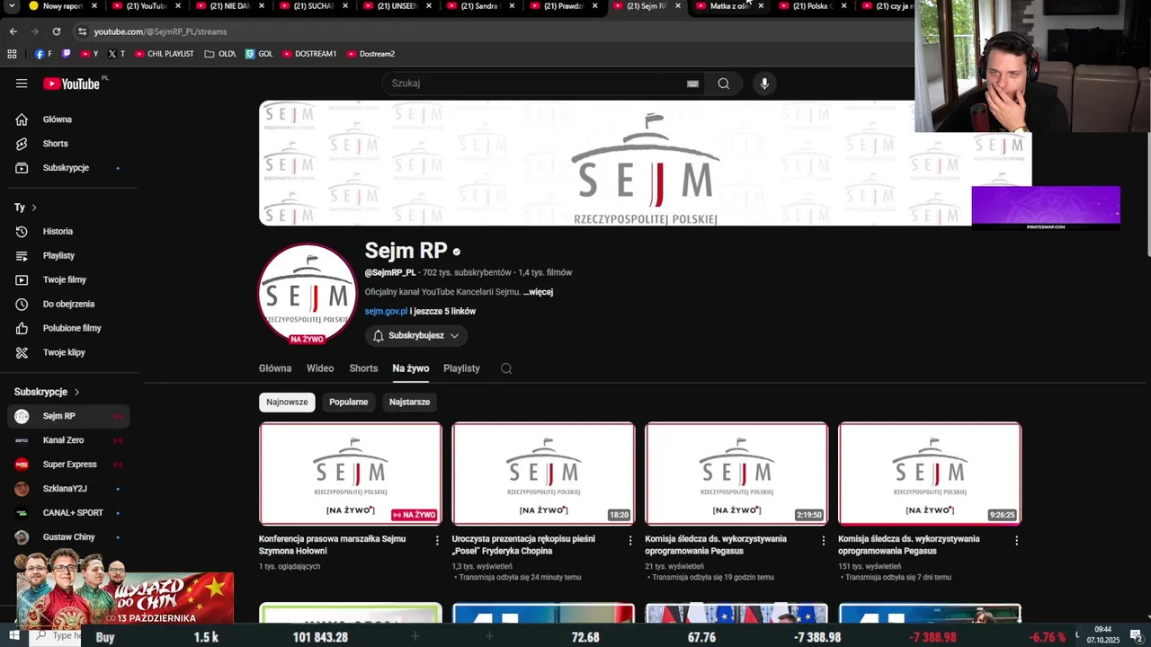Screen dimensions: 1151x647
Task: Switch to the channel Shorts tab
Action: click(x=363, y=368)
